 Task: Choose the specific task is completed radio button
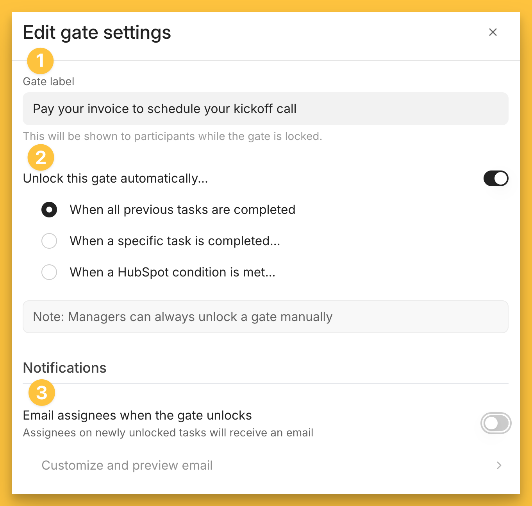tap(49, 241)
